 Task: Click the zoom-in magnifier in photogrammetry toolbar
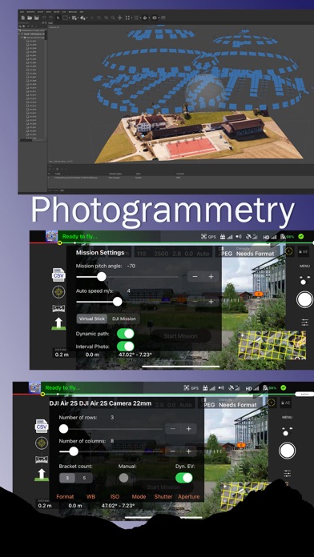tap(106, 18)
